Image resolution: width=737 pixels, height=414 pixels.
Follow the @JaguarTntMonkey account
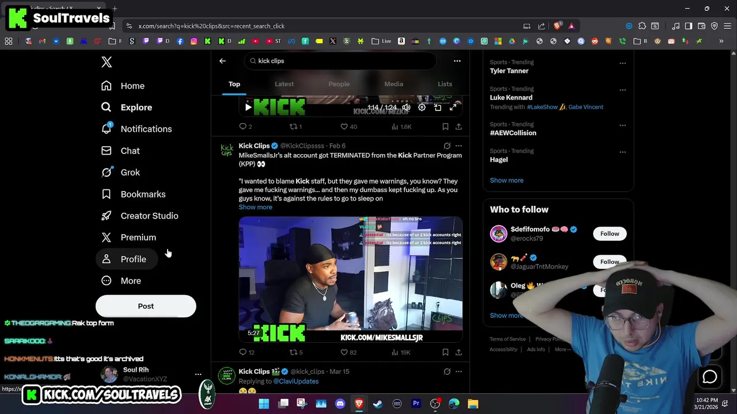[610, 262]
